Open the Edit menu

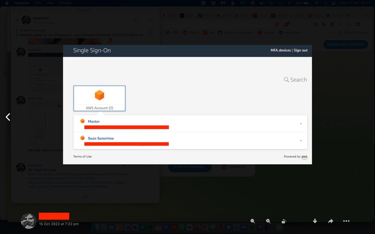[x=37, y=3]
